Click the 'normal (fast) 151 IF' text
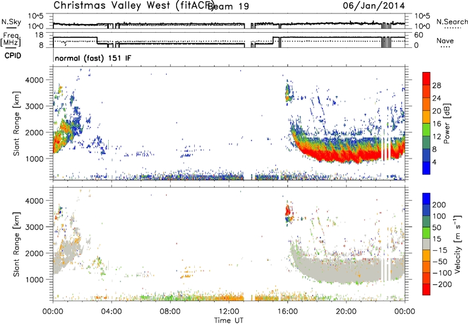 pyautogui.click(x=93, y=58)
